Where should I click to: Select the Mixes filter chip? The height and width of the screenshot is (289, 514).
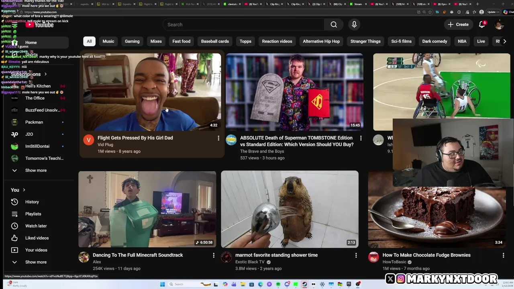tap(156, 41)
